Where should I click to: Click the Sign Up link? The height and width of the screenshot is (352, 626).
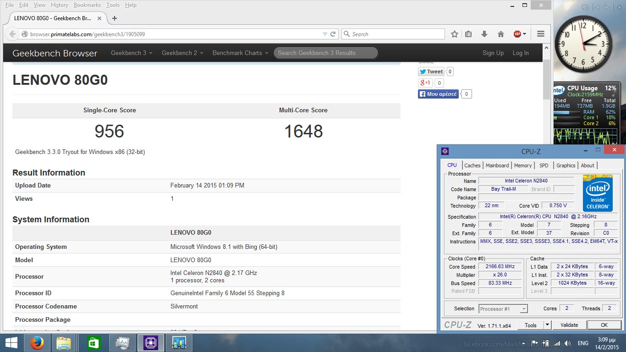tap(493, 53)
